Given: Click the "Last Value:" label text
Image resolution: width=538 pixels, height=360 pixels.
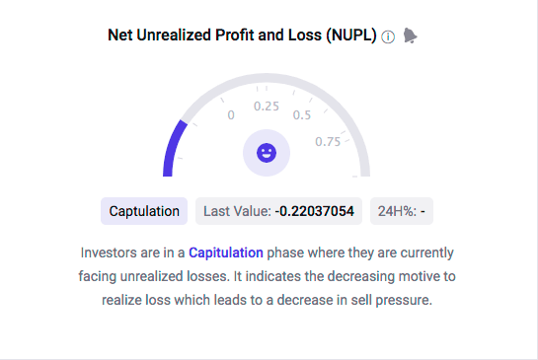Looking at the screenshot, I should point(237,211).
